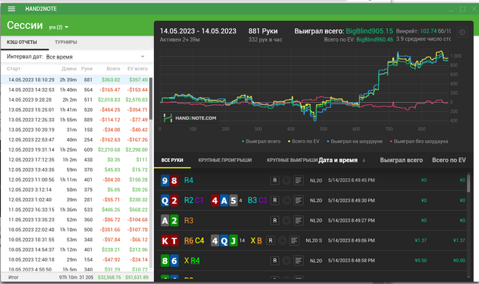Select session 14.05.2023 18:10:29
Screen dimensions: 479x284
[75, 80]
